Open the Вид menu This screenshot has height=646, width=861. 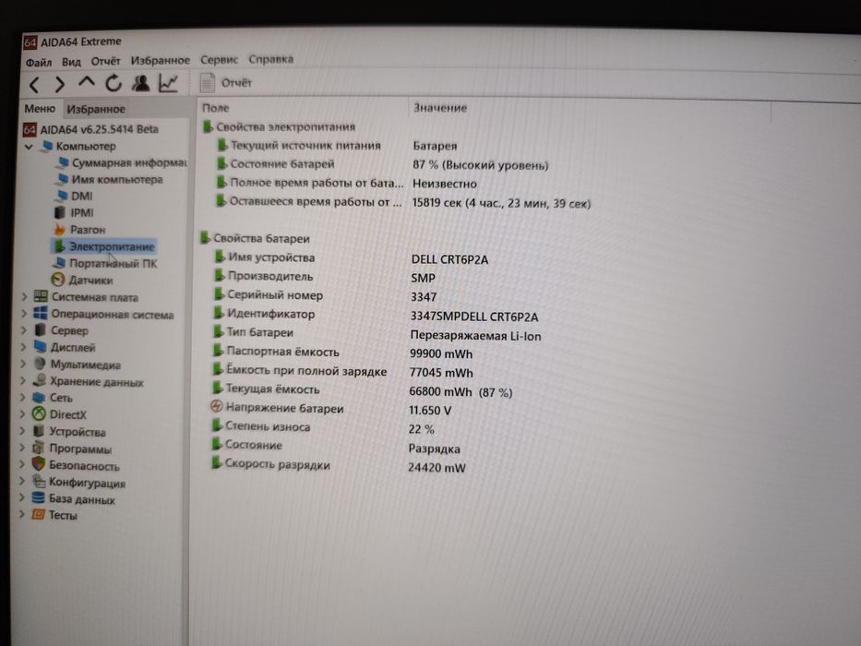point(71,62)
